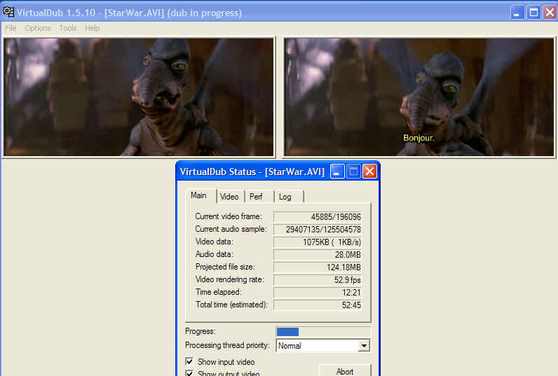
Task: Click the Current video frame label
Action: click(228, 216)
